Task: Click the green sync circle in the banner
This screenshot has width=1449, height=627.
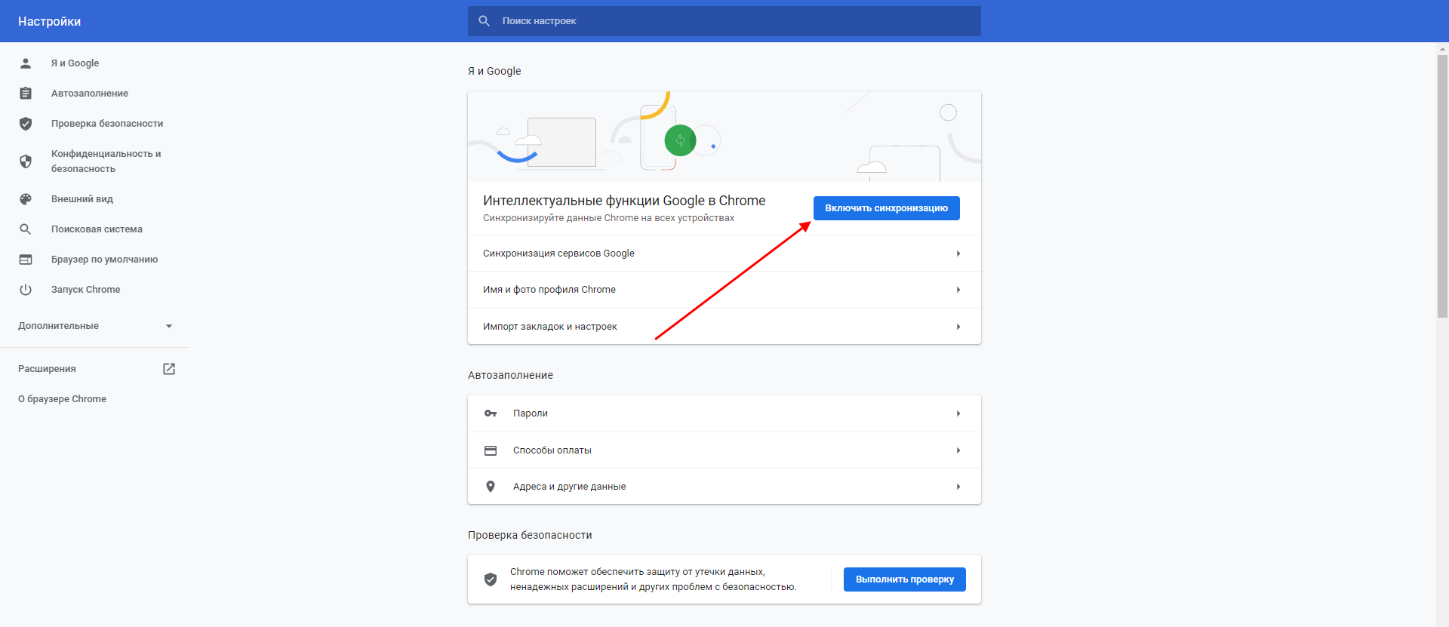Action: (x=680, y=140)
